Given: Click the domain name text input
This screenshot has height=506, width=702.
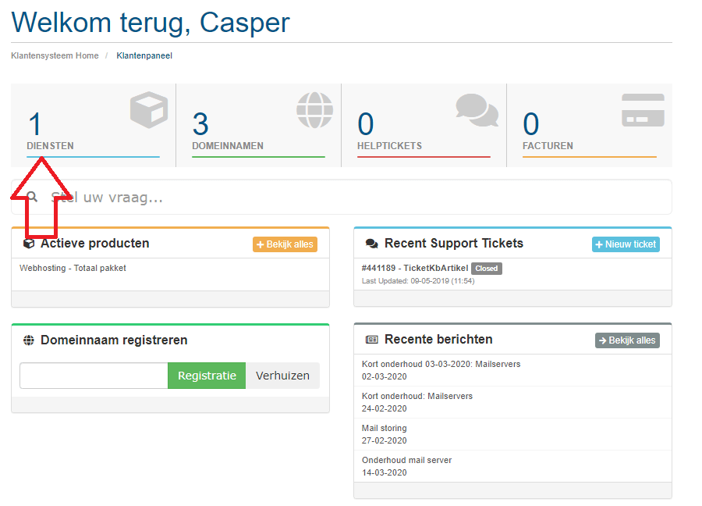Looking at the screenshot, I should click(x=94, y=376).
